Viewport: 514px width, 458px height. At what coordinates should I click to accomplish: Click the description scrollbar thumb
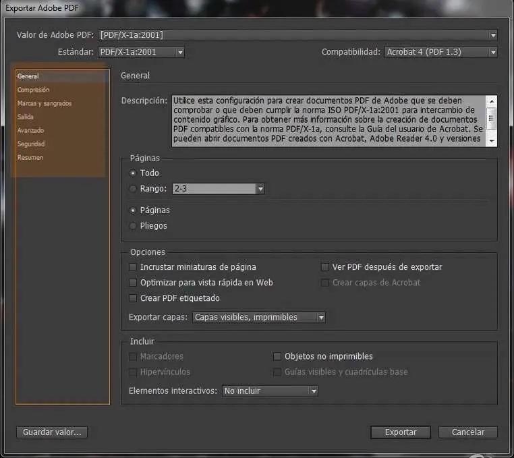tap(491, 118)
